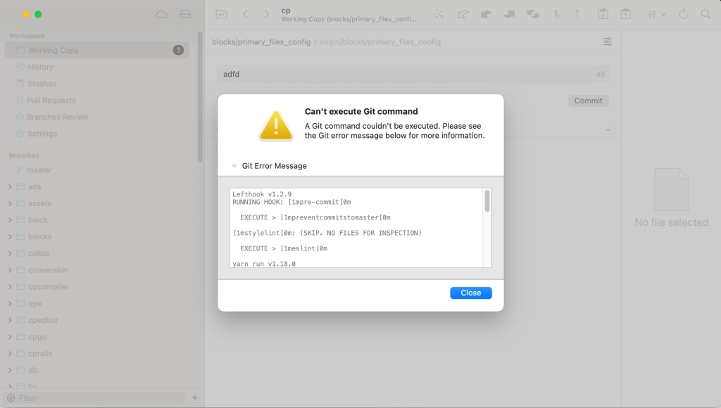
Task: Open view options sliders icon
Action: 608,42
